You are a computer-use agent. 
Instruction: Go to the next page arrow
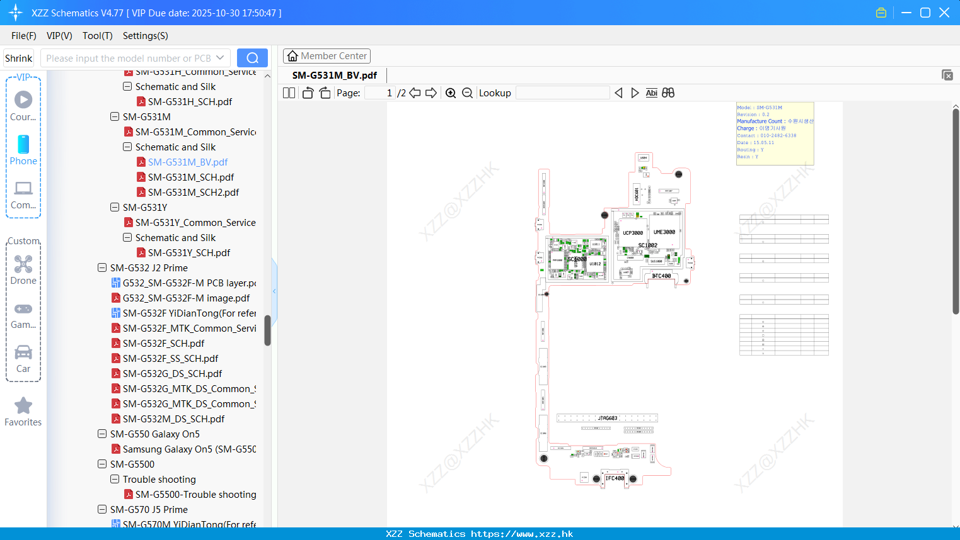431,93
